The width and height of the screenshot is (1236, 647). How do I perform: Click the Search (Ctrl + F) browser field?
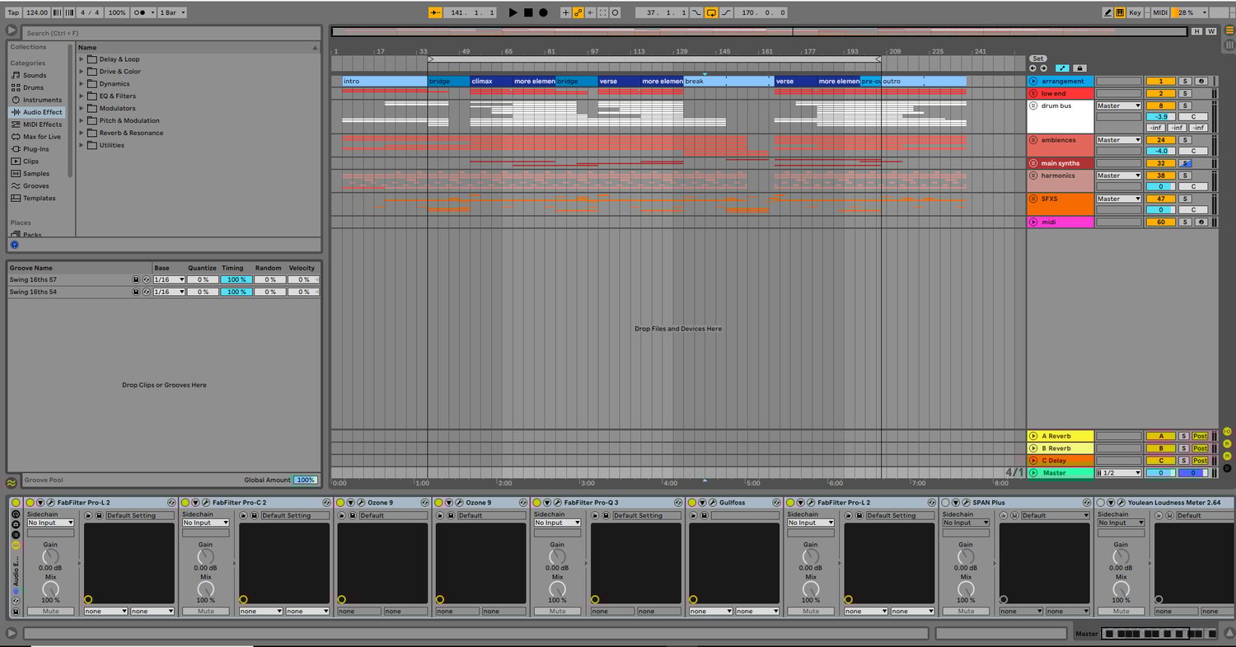[171, 33]
